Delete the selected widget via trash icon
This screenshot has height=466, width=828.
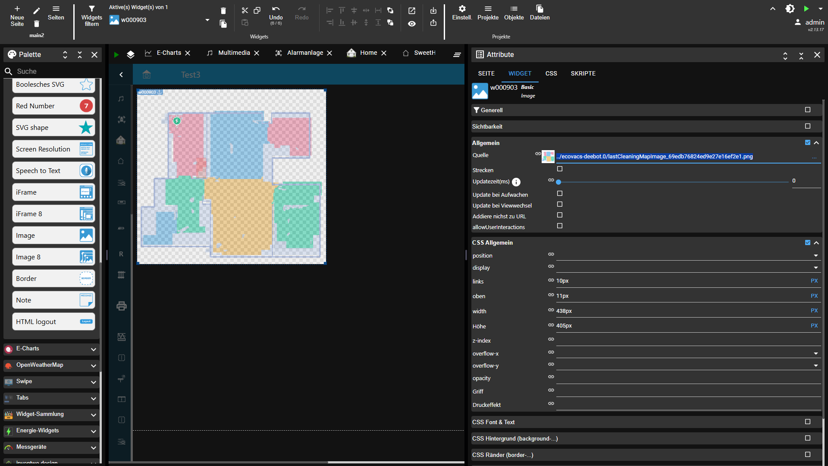[x=223, y=10]
